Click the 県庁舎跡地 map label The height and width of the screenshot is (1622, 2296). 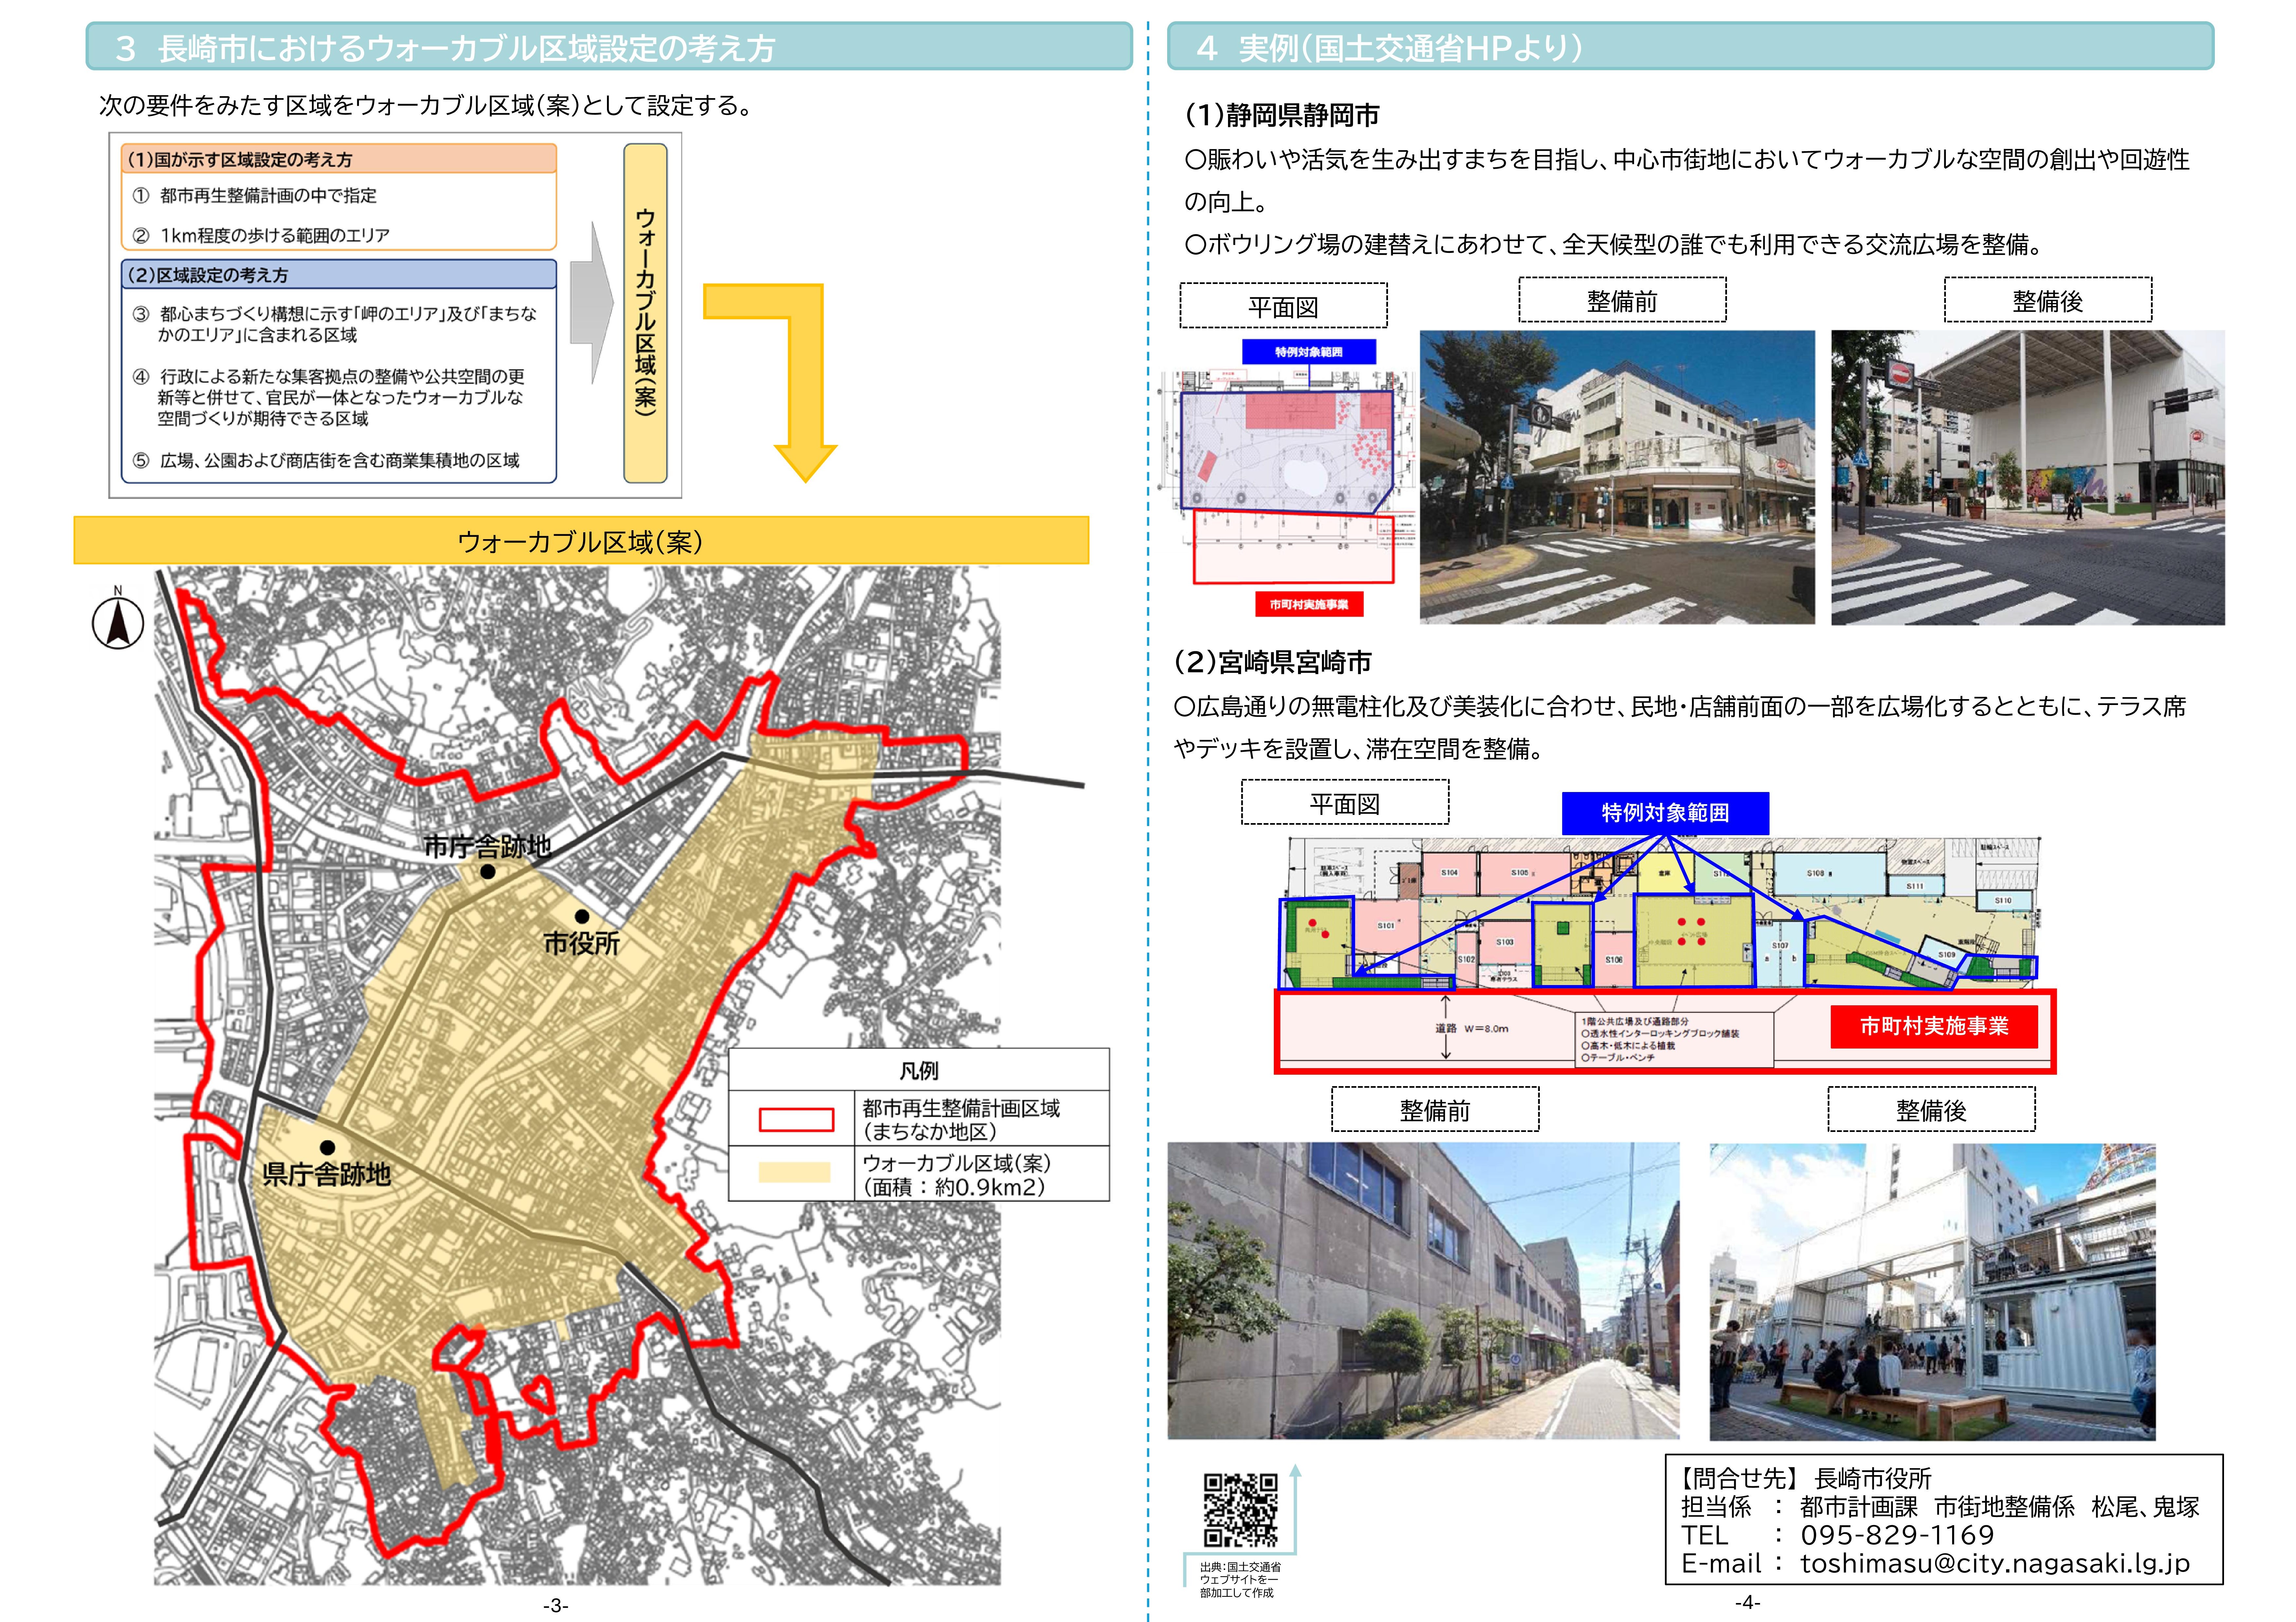coord(326,1174)
